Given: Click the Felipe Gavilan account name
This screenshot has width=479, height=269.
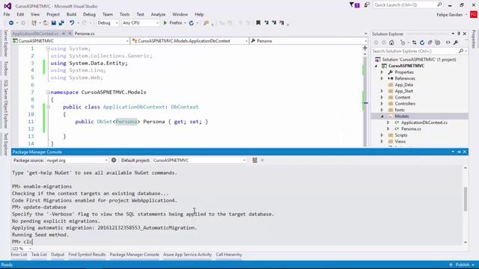Looking at the screenshot, I should pyautogui.click(x=449, y=15).
